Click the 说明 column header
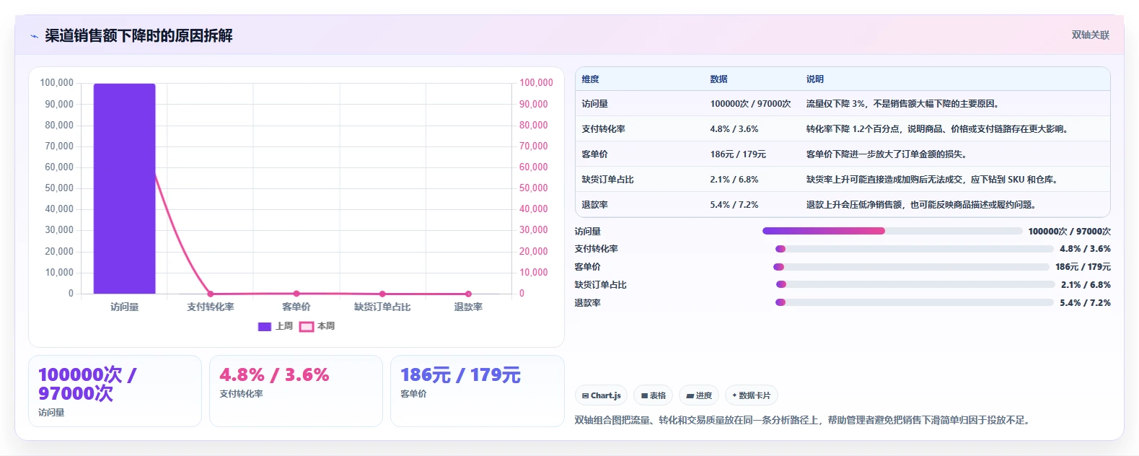The image size is (1139, 456). pyautogui.click(x=814, y=79)
